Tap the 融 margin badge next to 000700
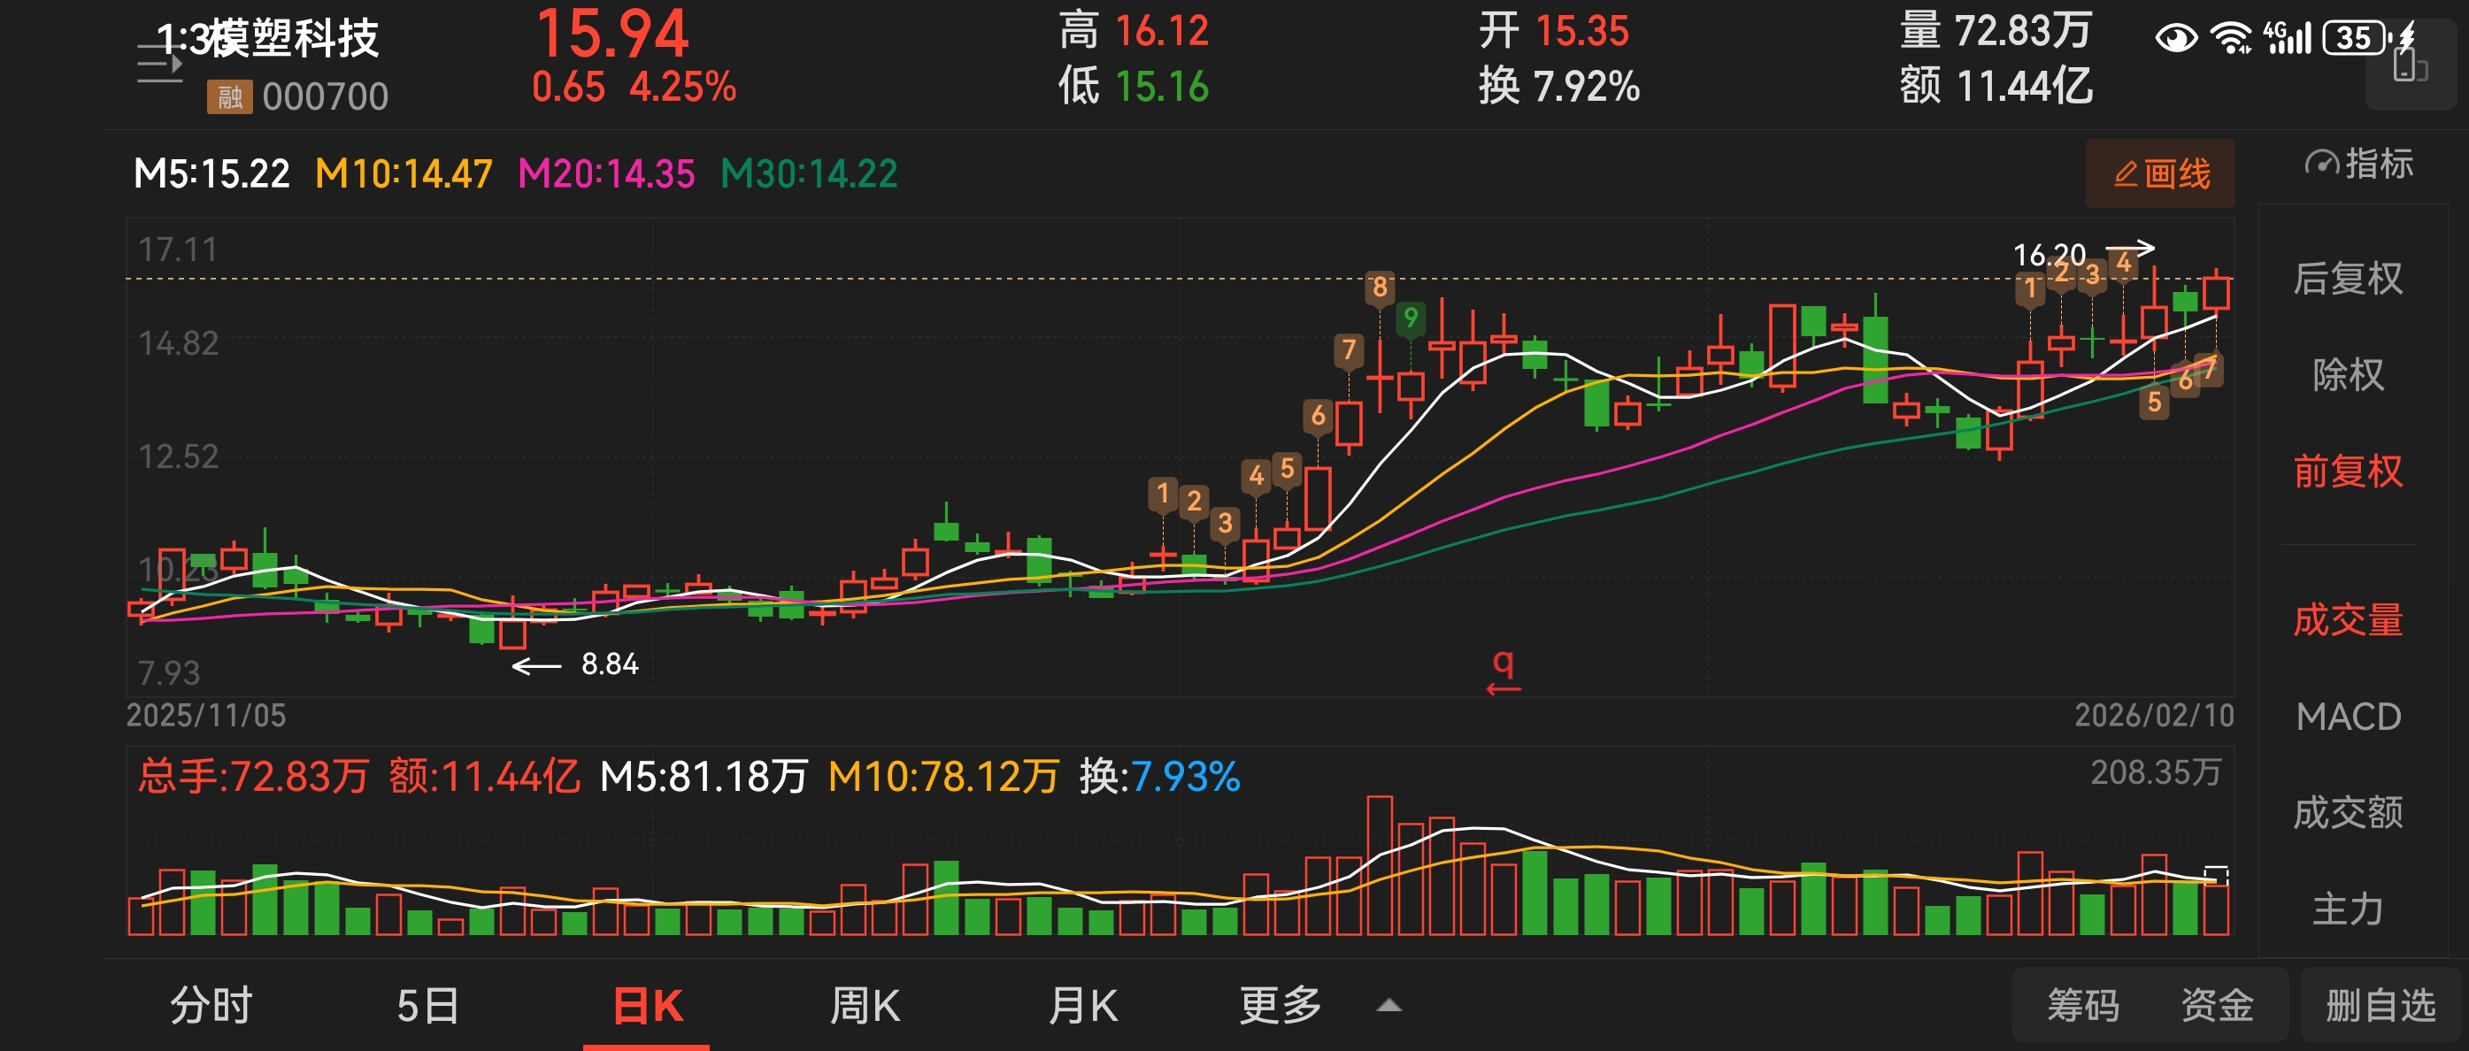This screenshot has width=2469, height=1051. [229, 96]
